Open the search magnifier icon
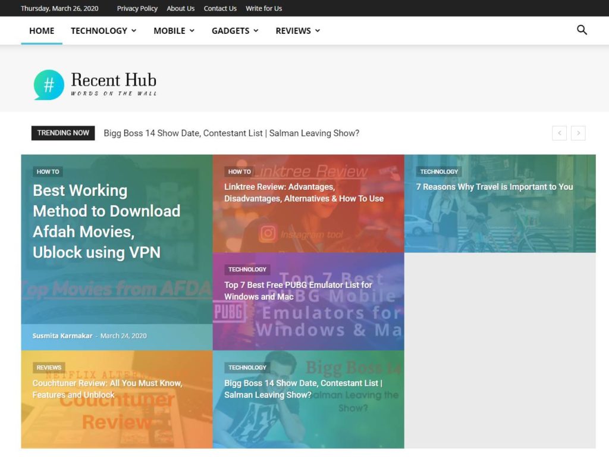The height and width of the screenshot is (457, 609). coord(582,30)
